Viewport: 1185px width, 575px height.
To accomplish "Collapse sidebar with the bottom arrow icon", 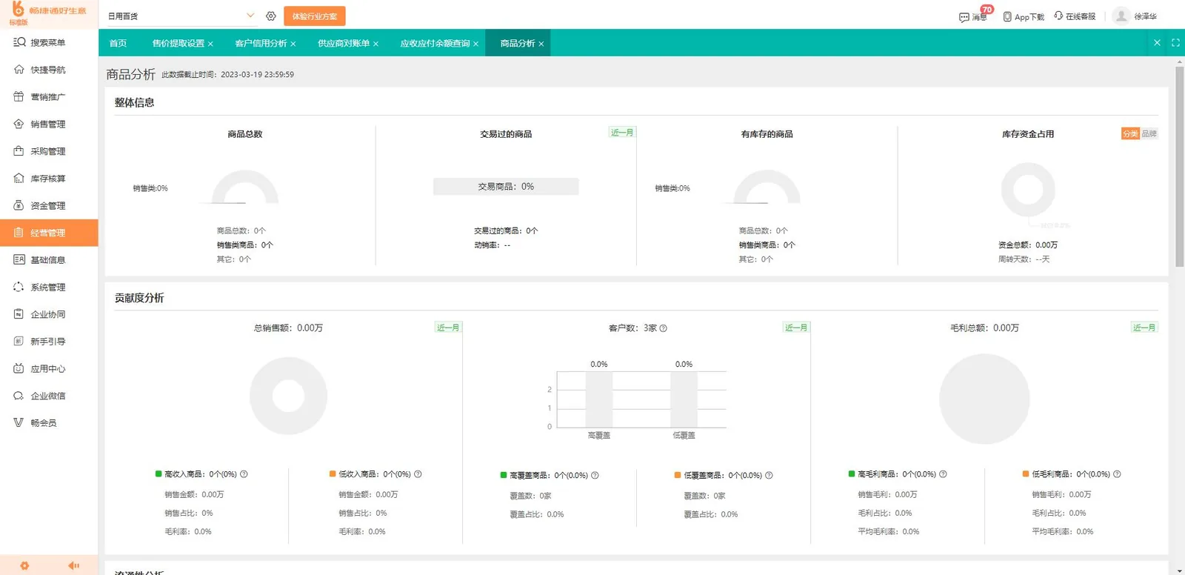I will pos(73,565).
